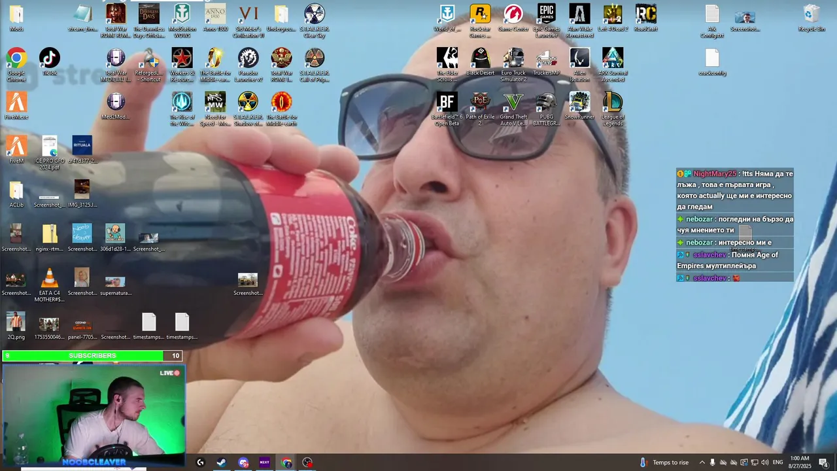Open TruckersMP shortcut
Image resolution: width=837 pixels, height=471 pixels.
pos(547,61)
